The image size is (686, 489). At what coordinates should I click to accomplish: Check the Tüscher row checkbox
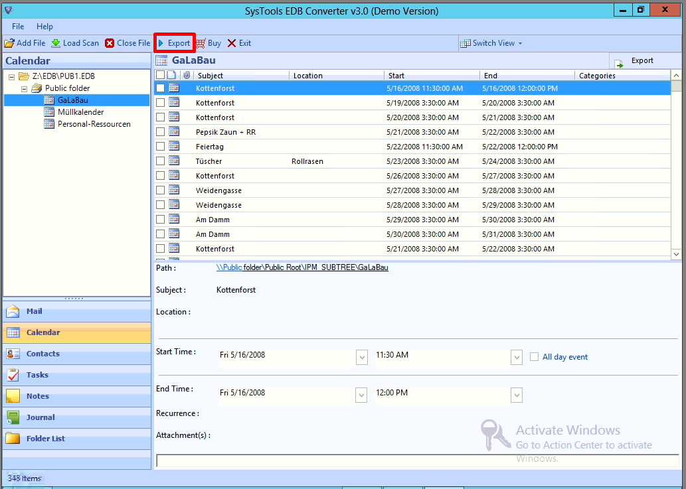click(161, 161)
